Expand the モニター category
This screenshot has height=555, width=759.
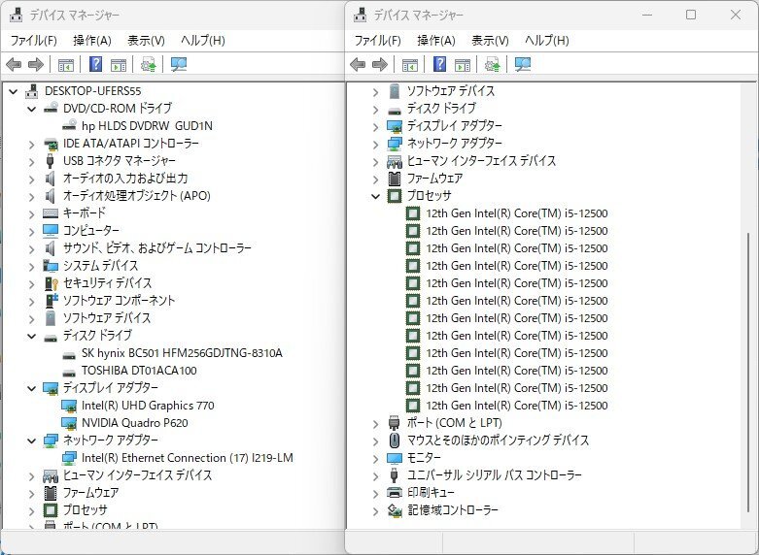click(376, 458)
